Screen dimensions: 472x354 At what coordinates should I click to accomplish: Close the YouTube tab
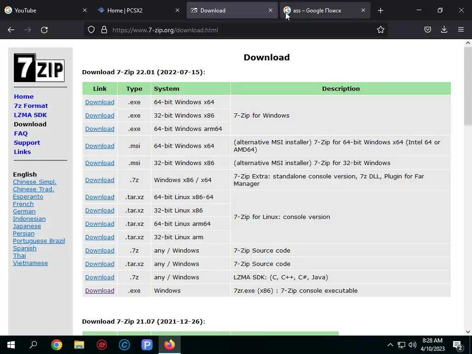pos(85,10)
